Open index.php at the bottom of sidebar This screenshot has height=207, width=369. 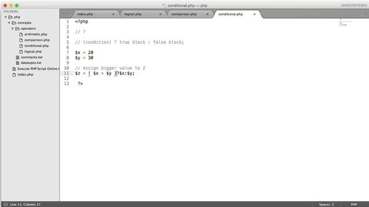(x=25, y=75)
